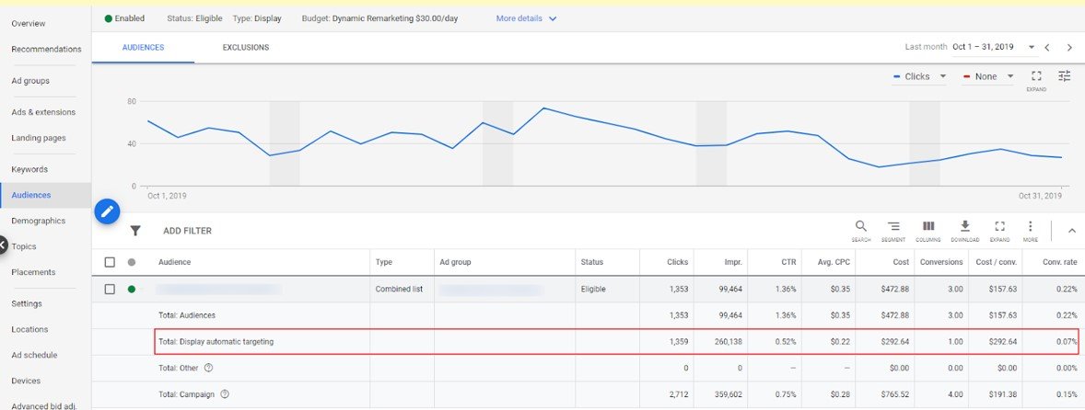Tick the select-all checkbox in table header
Image resolution: width=1085 pixels, height=410 pixels.
pyautogui.click(x=110, y=262)
